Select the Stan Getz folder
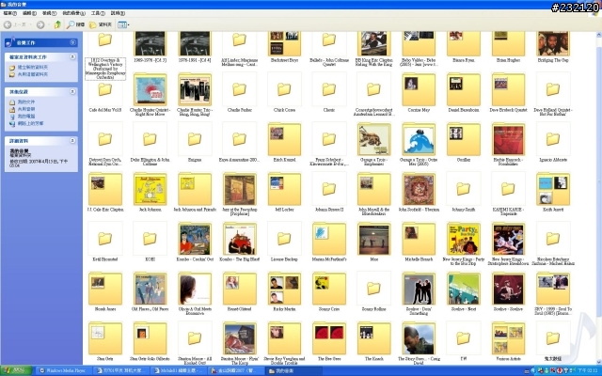The width and height of the screenshot is (602, 376). (x=105, y=340)
